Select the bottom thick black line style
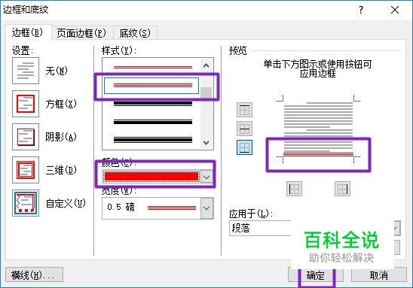413x288 pixels. pos(153,140)
